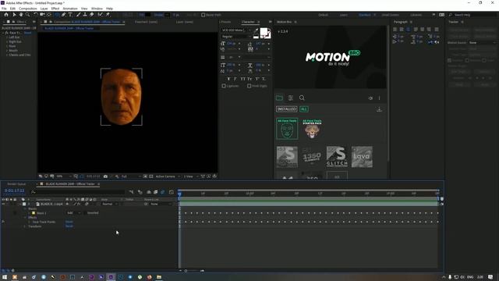This screenshot has height=281, width=499.
Task: Toggle Position checkbox in Tracker panel
Action: tap(450, 60)
